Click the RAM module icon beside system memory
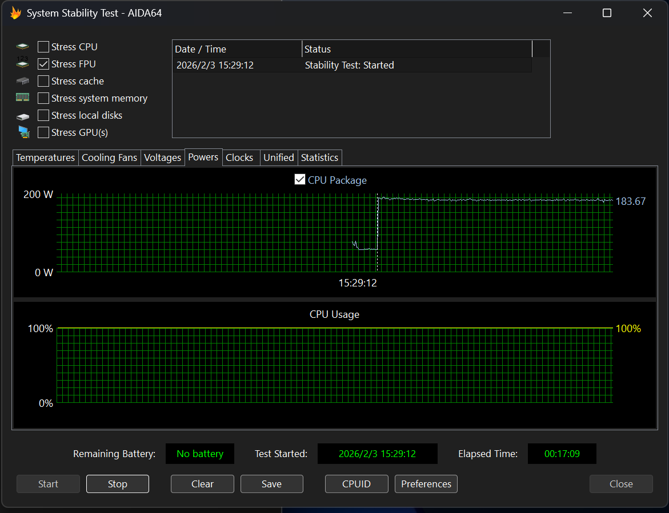669x513 pixels. coord(22,98)
